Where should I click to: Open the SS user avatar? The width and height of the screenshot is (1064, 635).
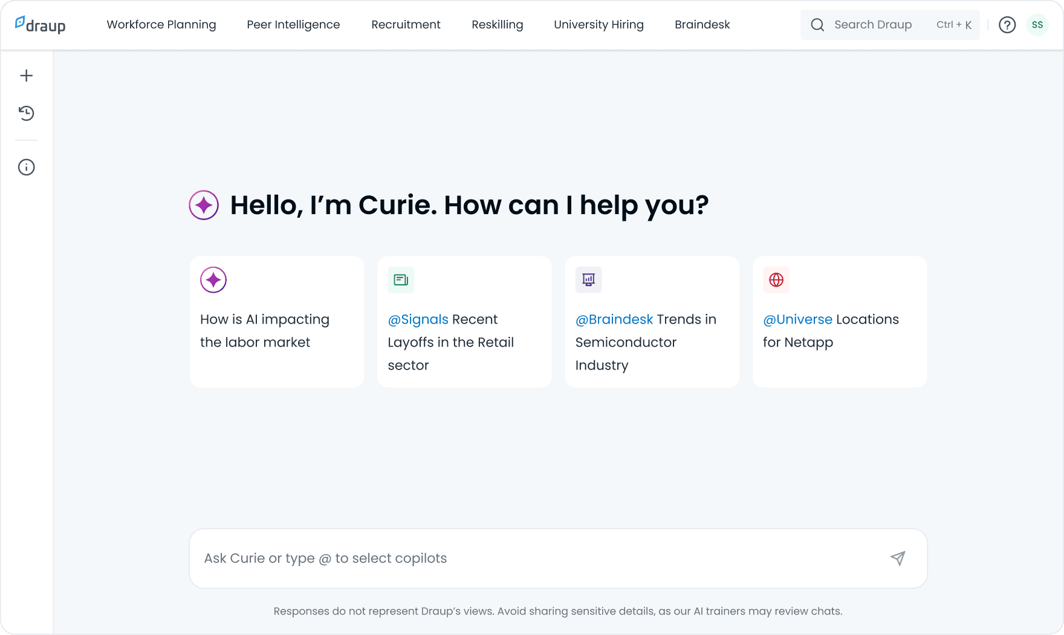click(x=1037, y=25)
